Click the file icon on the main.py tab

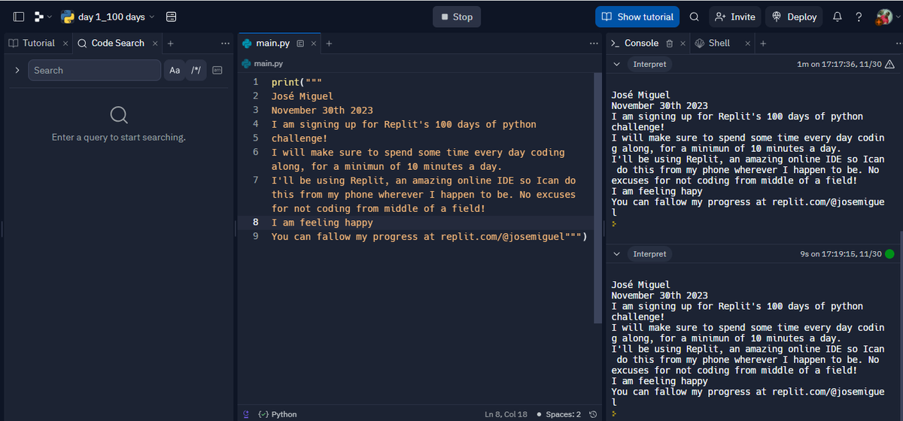(x=300, y=44)
